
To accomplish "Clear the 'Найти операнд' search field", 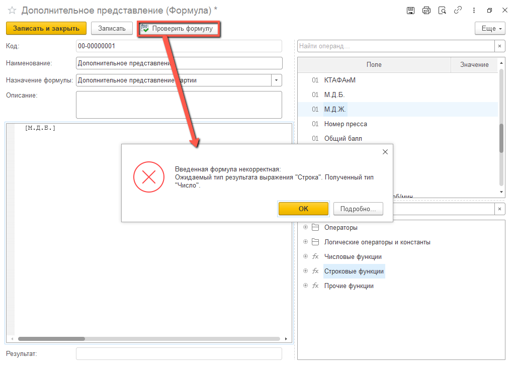I will pyautogui.click(x=499, y=46).
